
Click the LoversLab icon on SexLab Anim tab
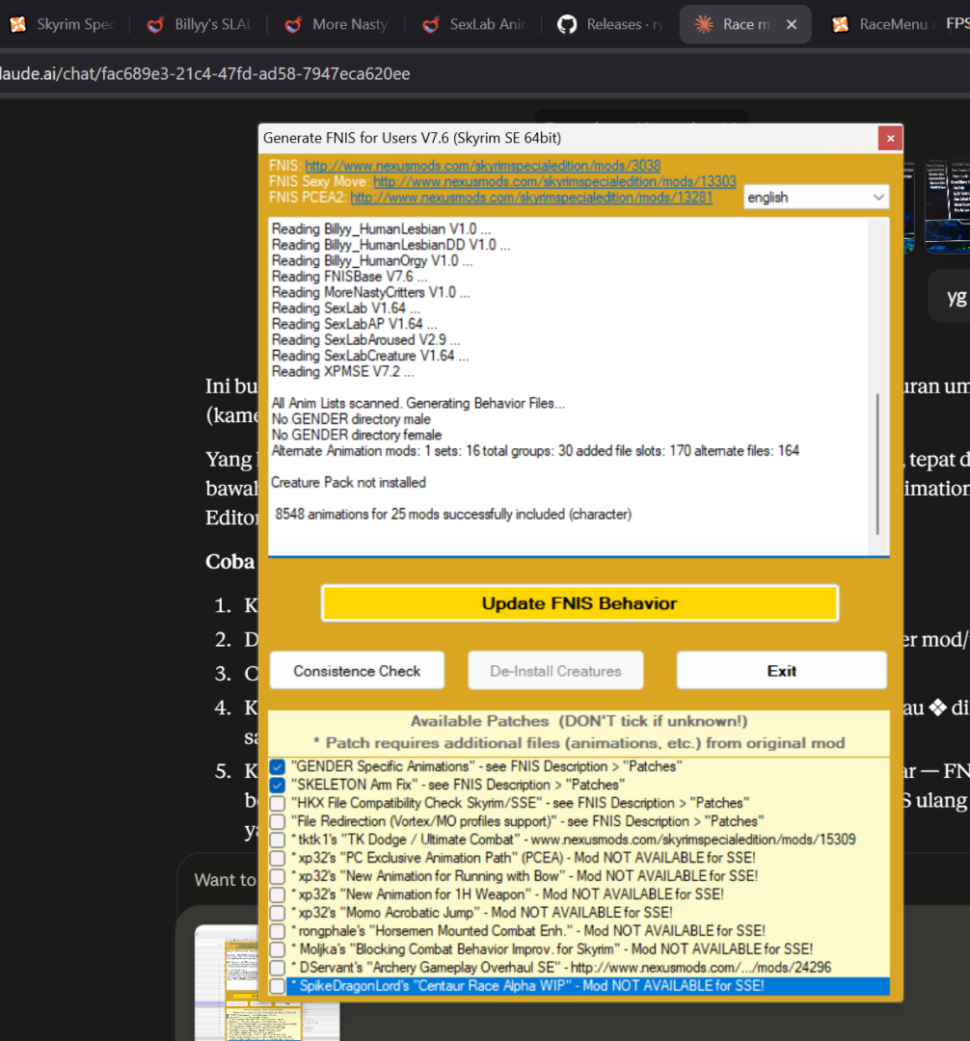tap(430, 25)
